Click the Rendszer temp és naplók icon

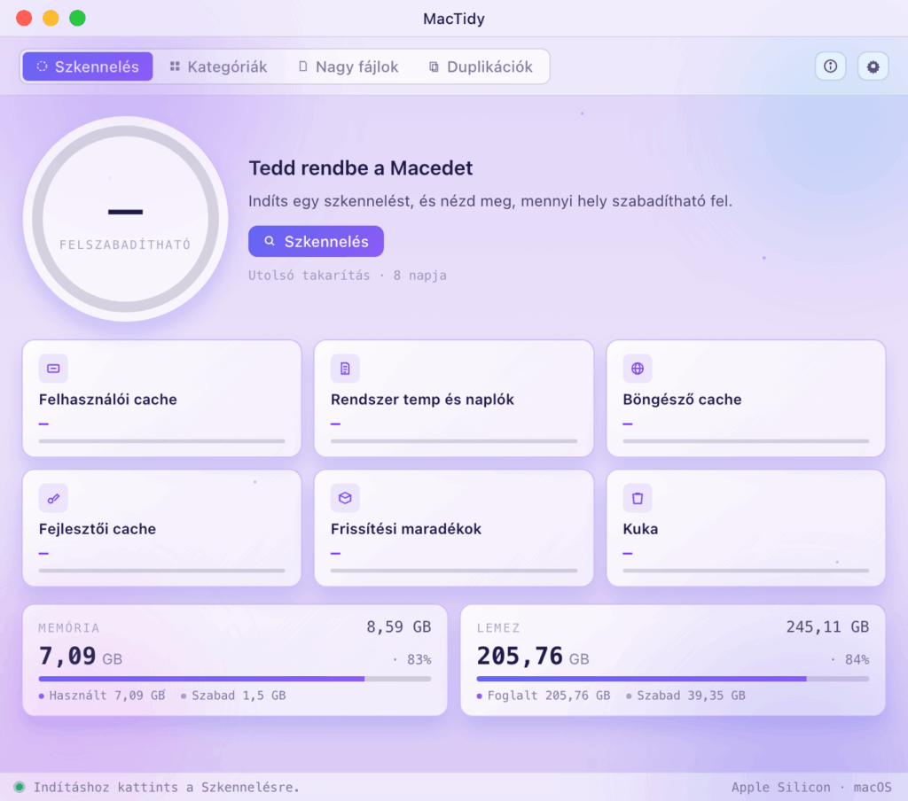click(x=345, y=369)
